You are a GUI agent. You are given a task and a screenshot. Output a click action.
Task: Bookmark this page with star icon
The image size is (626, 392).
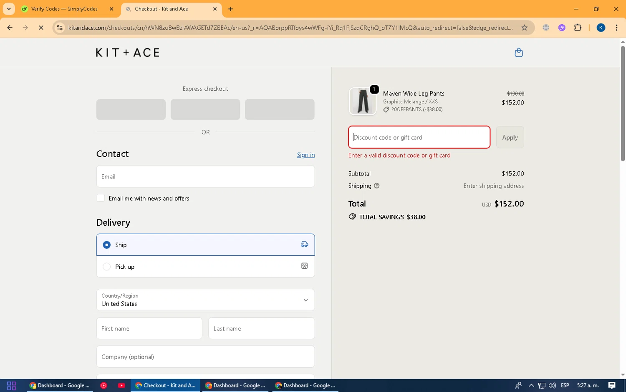525,28
